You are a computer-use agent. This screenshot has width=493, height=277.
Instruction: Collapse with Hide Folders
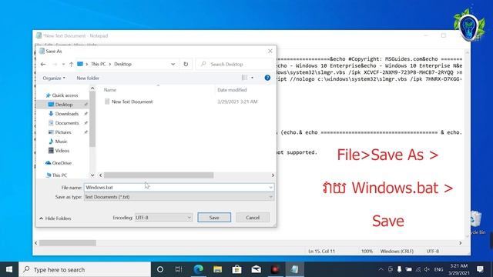click(55, 219)
